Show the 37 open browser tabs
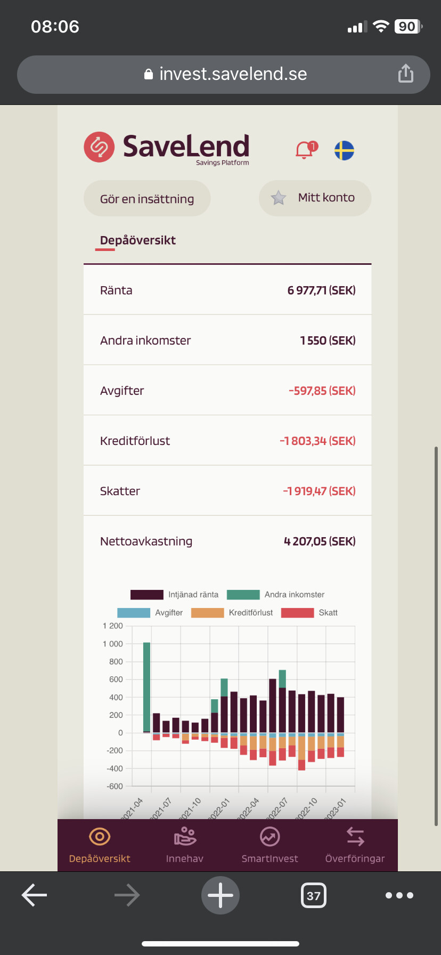Viewport: 441px width, 955px height. [314, 895]
